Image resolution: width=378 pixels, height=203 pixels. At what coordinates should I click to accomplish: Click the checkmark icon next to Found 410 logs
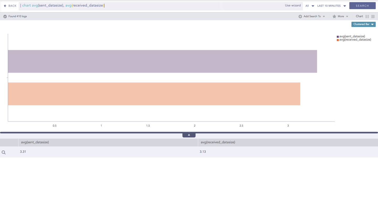pos(5,16)
